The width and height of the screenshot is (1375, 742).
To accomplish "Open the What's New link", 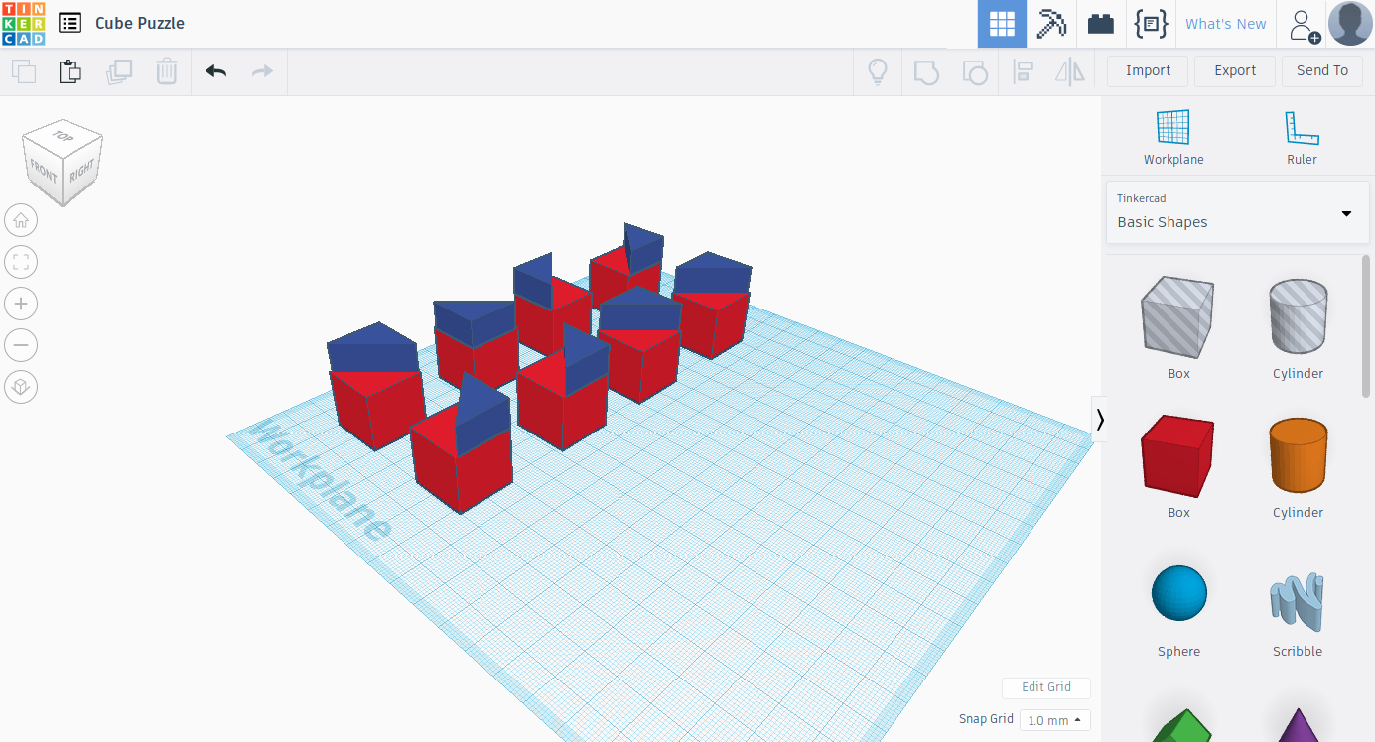I will (1226, 24).
